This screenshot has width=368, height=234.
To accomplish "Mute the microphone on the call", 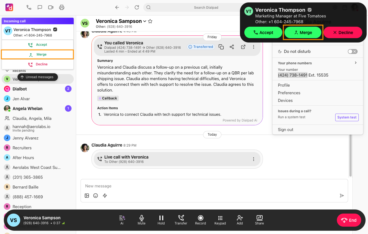I will coord(141,220).
